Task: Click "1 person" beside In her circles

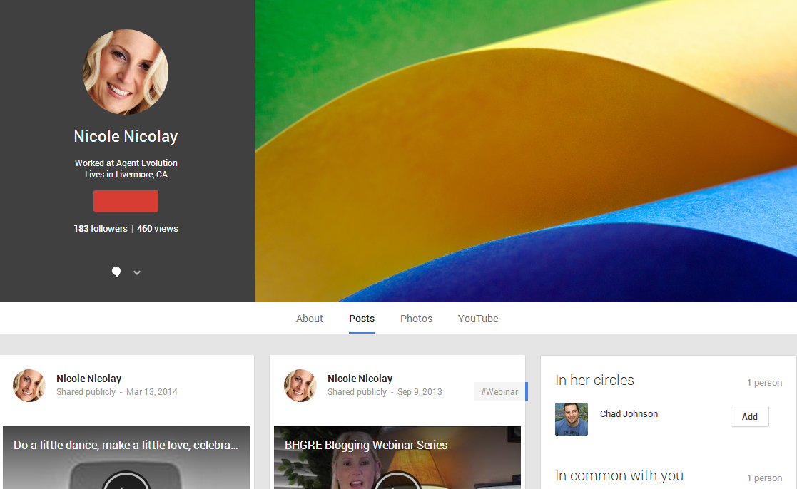Action: coord(764,383)
